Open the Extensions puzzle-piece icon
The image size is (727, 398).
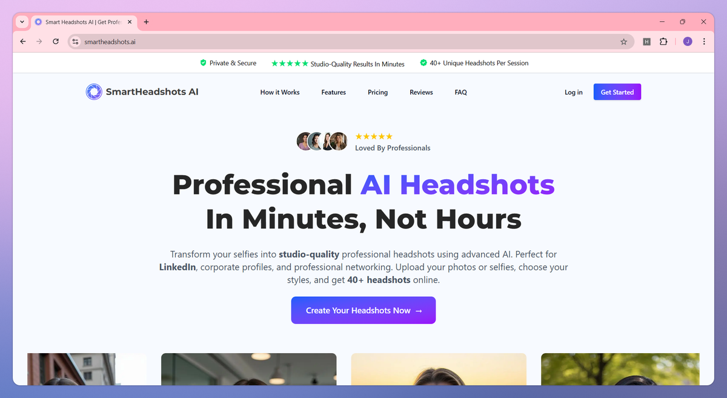(x=663, y=42)
